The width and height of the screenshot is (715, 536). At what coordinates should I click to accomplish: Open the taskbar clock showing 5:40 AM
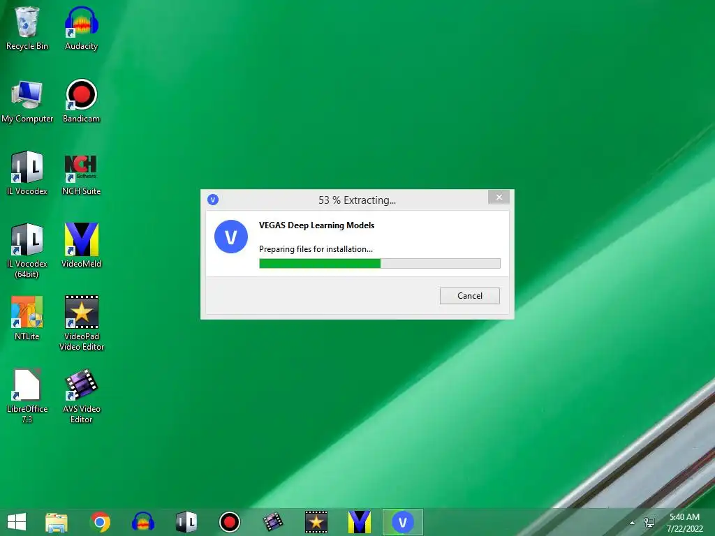[684, 523]
